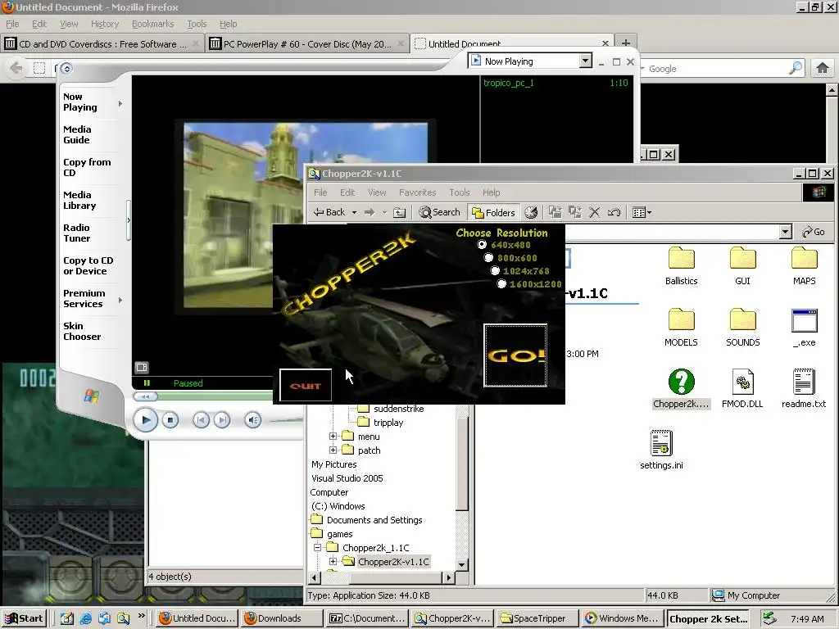Pick the 1024x768 resolution radio button
Viewport: 839px width, 629px height.
coord(495,271)
